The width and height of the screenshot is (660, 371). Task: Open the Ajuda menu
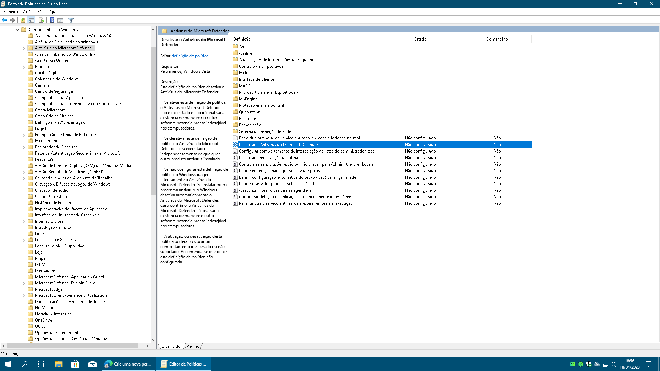[x=54, y=11]
